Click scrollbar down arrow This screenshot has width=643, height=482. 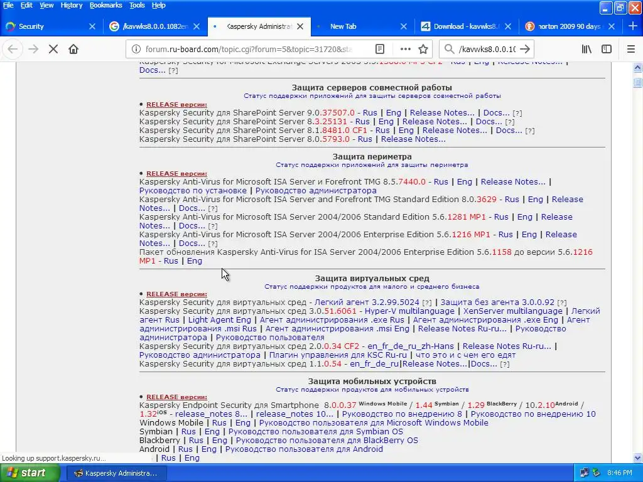638,458
